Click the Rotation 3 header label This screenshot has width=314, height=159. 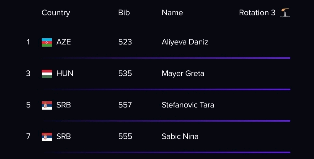257,13
